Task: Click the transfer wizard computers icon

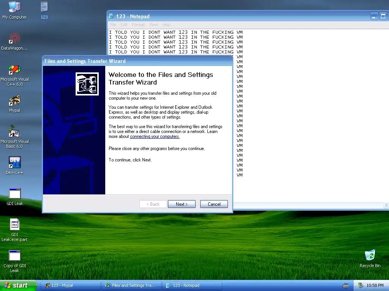Action: tap(87, 84)
